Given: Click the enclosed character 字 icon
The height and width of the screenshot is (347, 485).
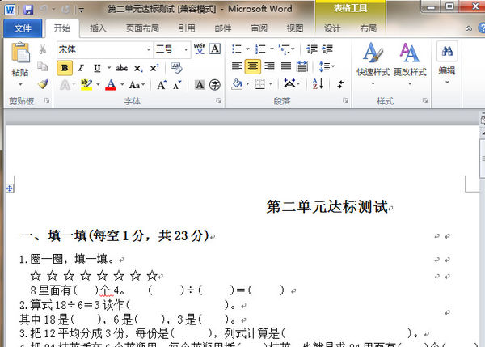Looking at the screenshot, I should [x=215, y=85].
